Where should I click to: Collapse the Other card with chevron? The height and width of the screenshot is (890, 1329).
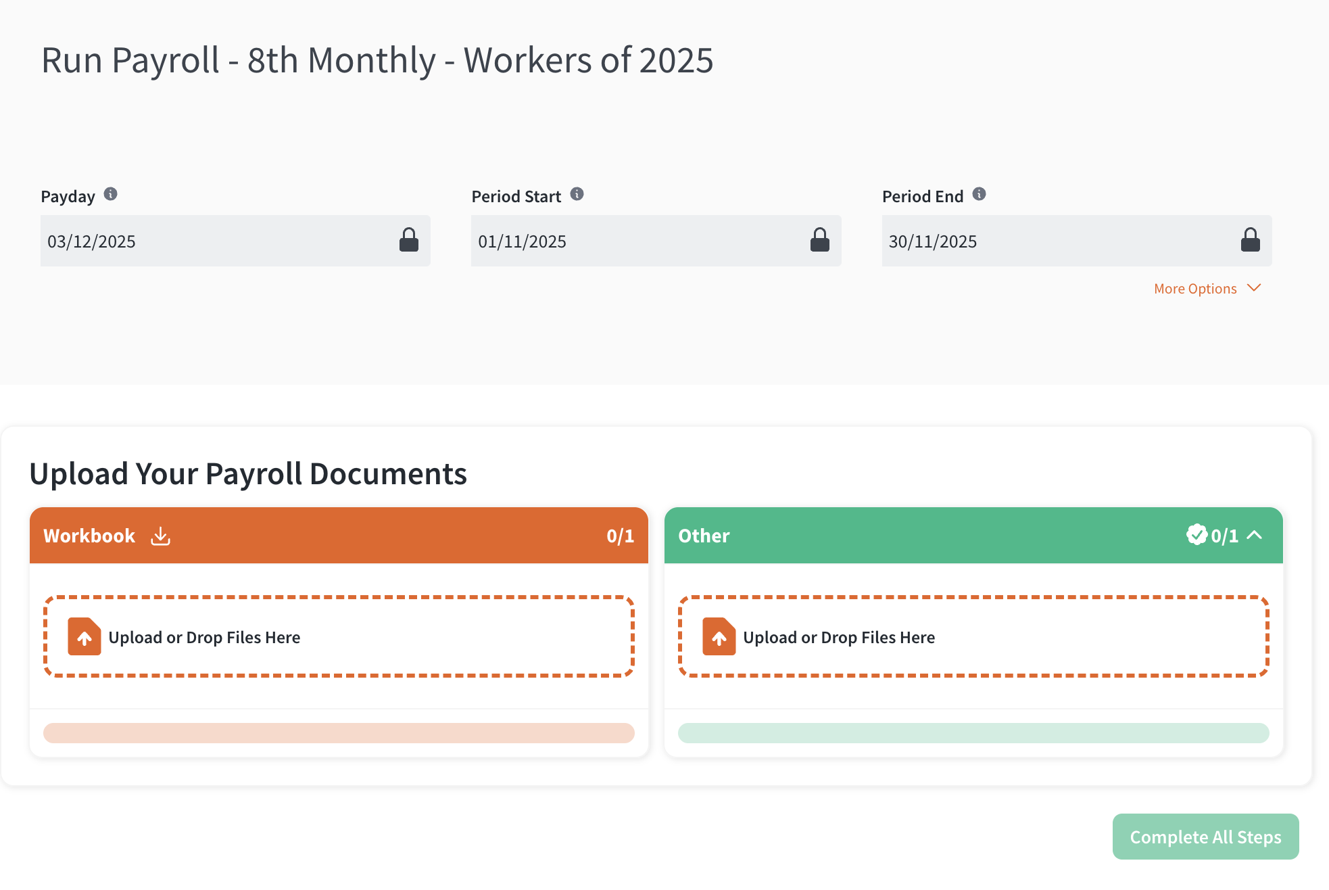click(1255, 536)
